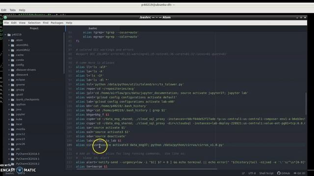Image resolution: width=314 pixels, height=176 pixels.
Task: Expand the .eclipse folder chevron
Action: [9, 80]
